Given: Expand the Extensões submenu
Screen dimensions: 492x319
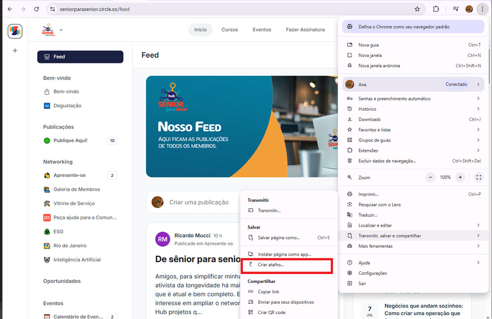Looking at the screenshot, I should click(x=478, y=150).
